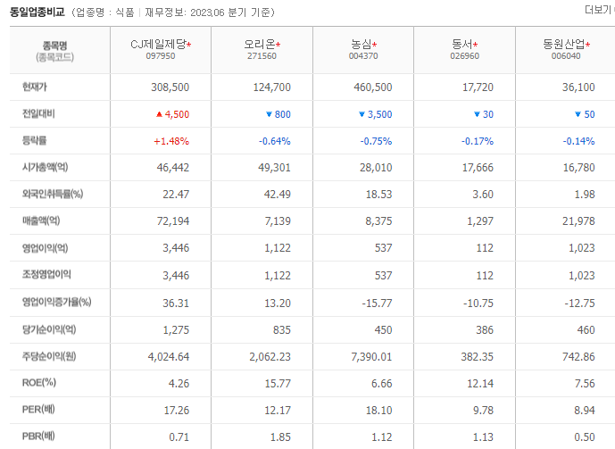The width and height of the screenshot is (615, 449).
Task: Open the 농심 stock link
Action: 362,45
